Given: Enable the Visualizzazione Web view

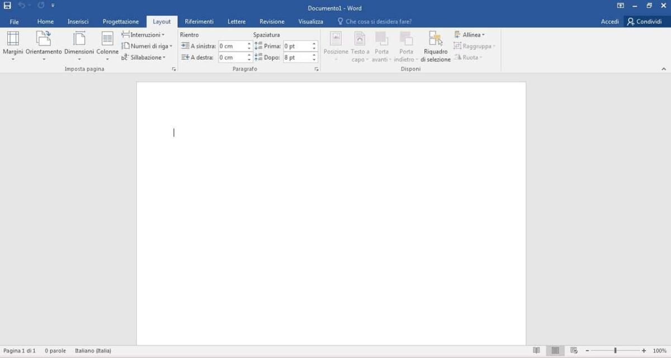Looking at the screenshot, I should point(574,350).
